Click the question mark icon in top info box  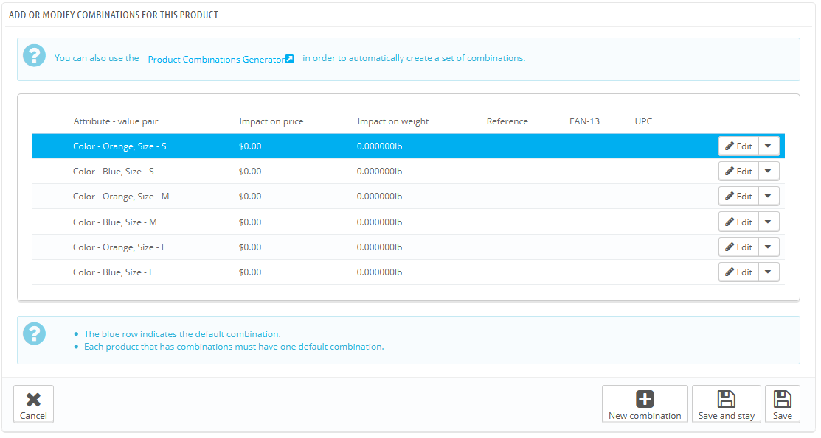[x=34, y=56]
